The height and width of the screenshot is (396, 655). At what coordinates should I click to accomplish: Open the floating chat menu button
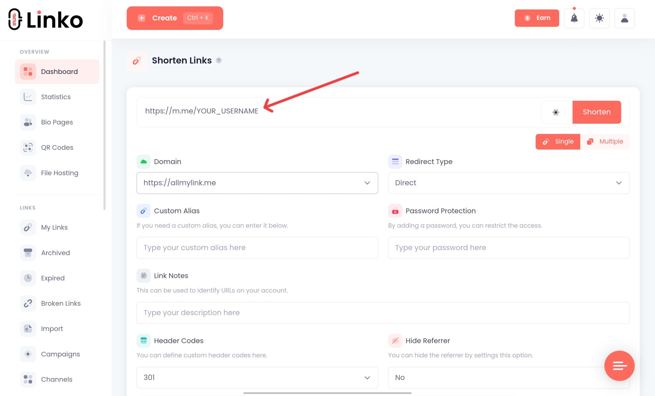(x=619, y=366)
